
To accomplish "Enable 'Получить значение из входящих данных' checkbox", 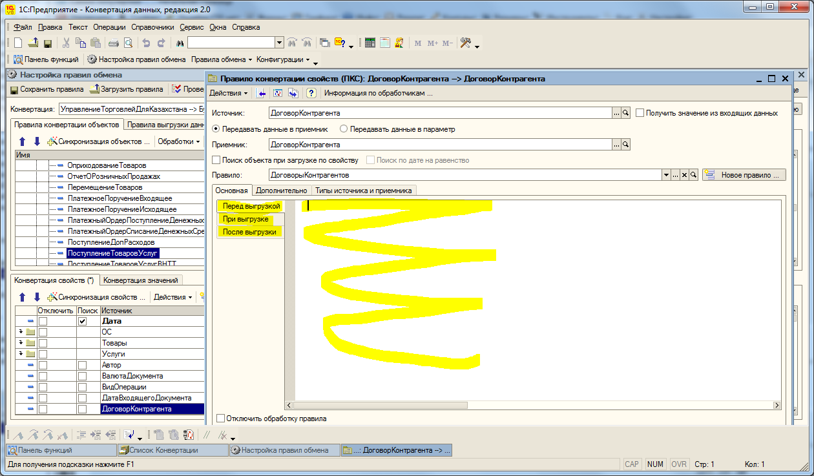I will 640,112.
